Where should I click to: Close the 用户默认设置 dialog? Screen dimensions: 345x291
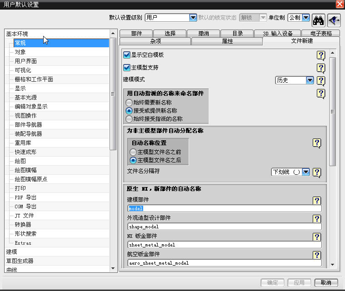pos(340,4)
